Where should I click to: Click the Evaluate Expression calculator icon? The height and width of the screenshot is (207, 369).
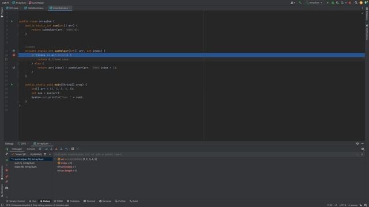pos(73,149)
